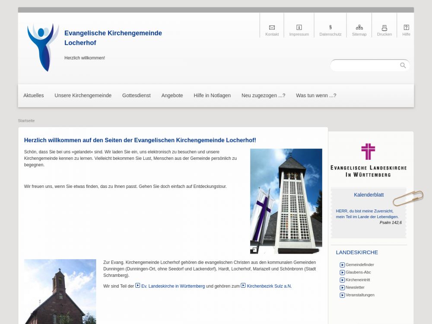
Task: Click the brick church thumbnail image
Action: tap(60, 292)
